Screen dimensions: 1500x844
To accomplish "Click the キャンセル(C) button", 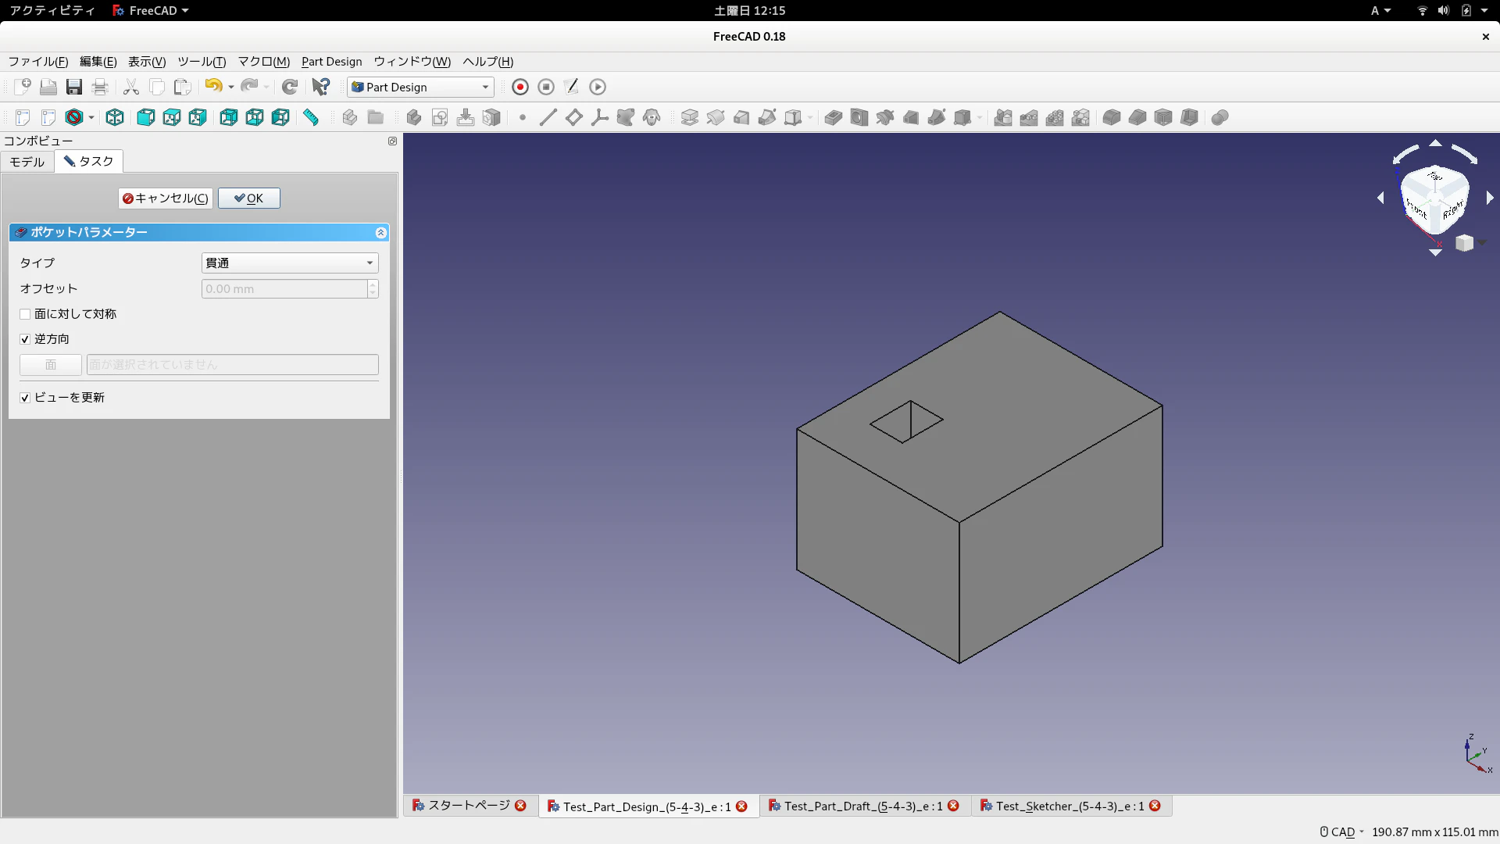I will [x=166, y=198].
